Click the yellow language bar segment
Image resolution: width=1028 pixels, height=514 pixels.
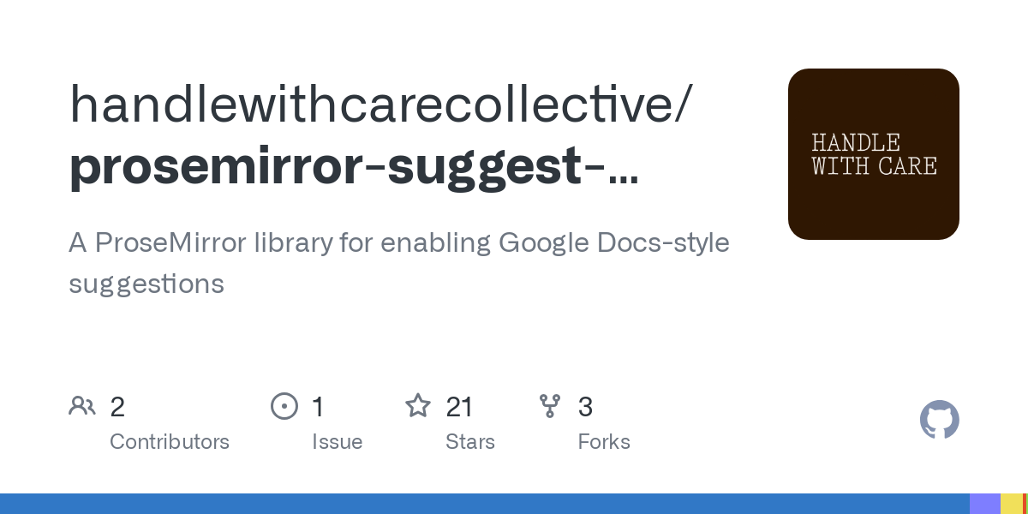tap(1011, 504)
